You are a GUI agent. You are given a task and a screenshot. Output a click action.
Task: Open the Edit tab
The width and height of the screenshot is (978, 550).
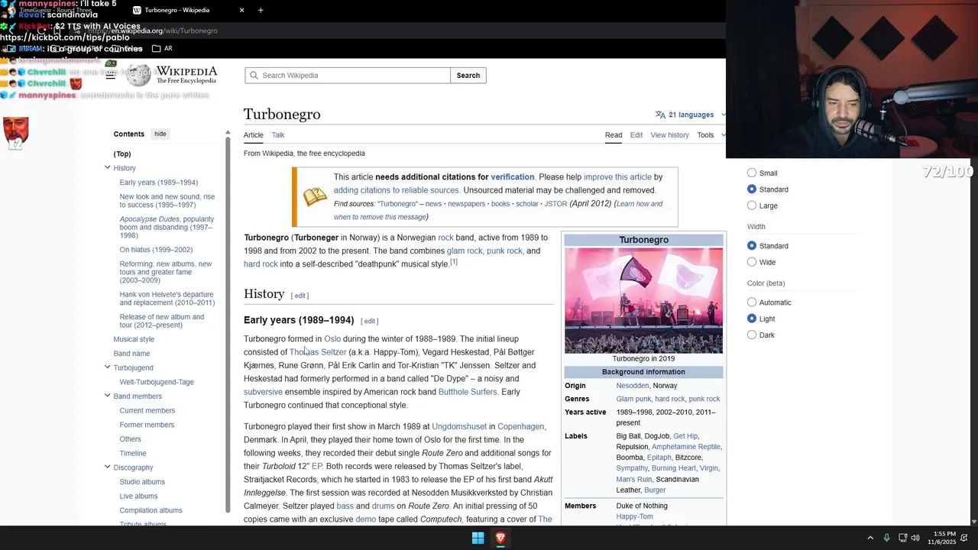[636, 135]
